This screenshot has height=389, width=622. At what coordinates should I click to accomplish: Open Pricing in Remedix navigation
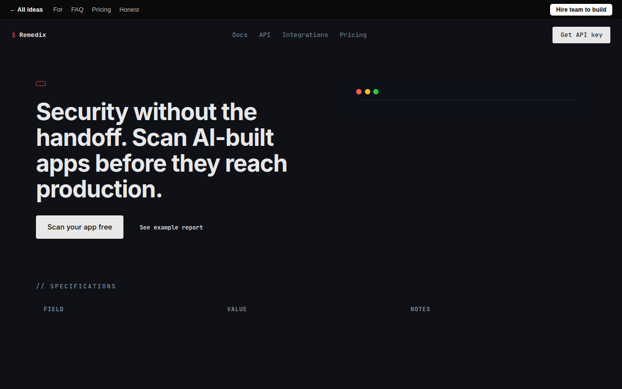click(x=353, y=35)
